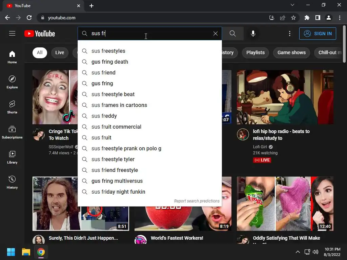Choose suggestion 'sus fruit commercial'
The height and width of the screenshot is (260, 347).
tap(149, 127)
